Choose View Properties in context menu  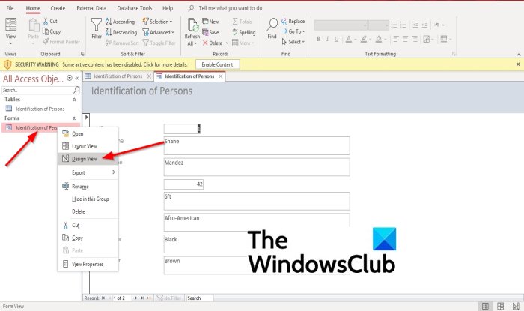pos(88,265)
